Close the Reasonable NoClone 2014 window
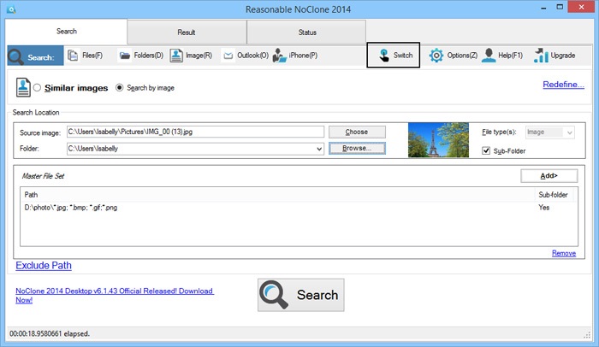Viewport: 599px width, 347px height. pyautogui.click(x=581, y=7)
